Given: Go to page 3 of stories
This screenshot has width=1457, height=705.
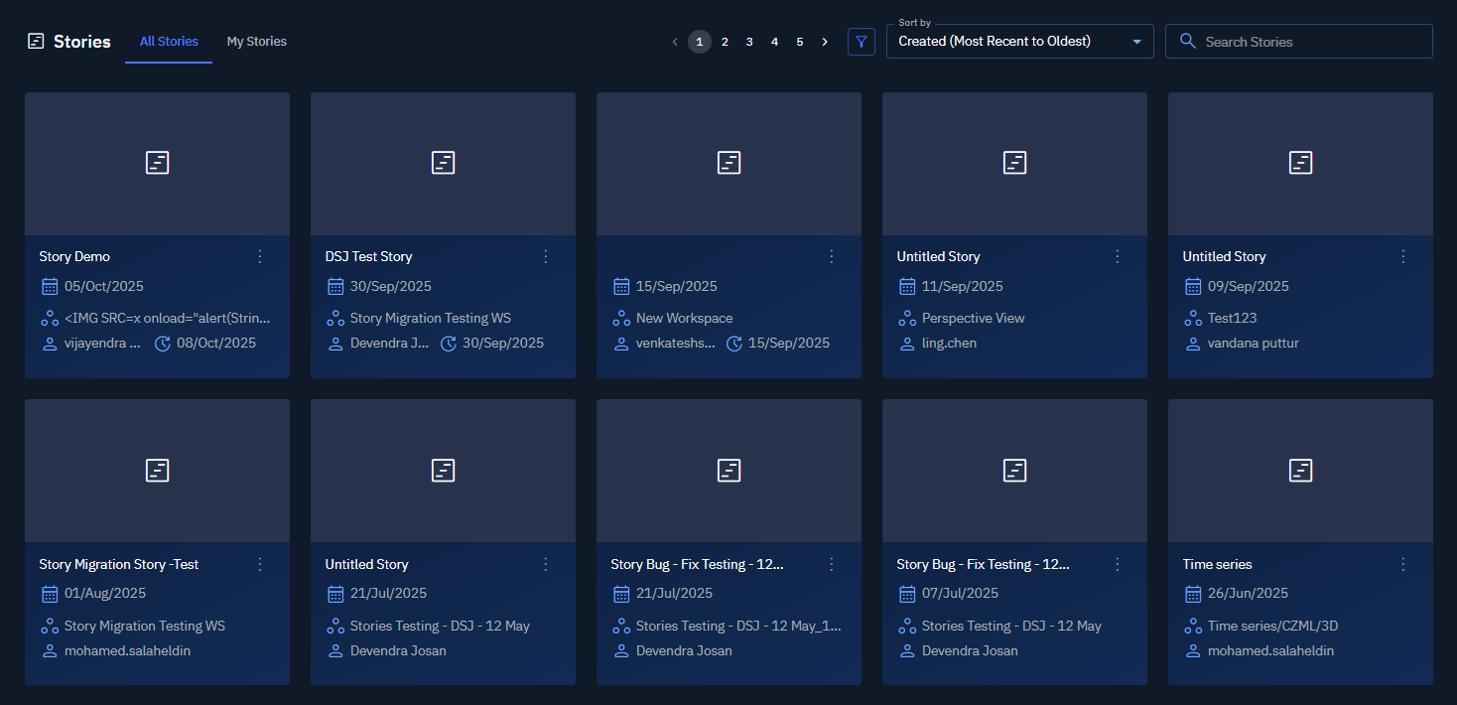Looking at the screenshot, I should tap(749, 42).
